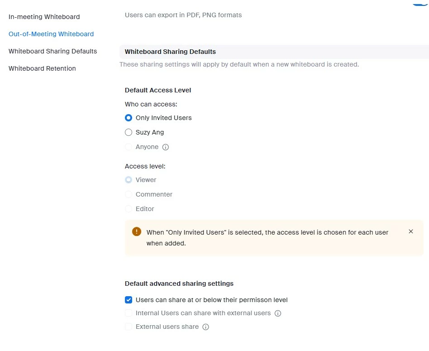Screen dimensions: 429x351
Task: Enable Internal Users share with external users
Action: pyautogui.click(x=129, y=313)
